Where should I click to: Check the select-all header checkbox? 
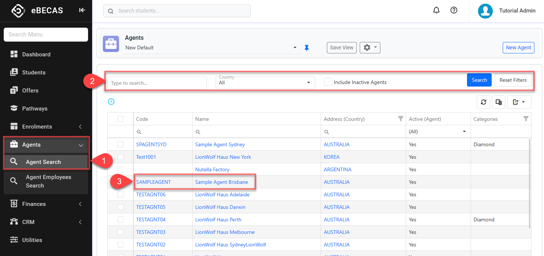coord(121,119)
